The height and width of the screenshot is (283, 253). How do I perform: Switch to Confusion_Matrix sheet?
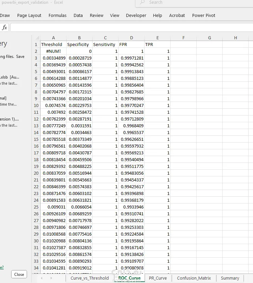tap(194, 278)
